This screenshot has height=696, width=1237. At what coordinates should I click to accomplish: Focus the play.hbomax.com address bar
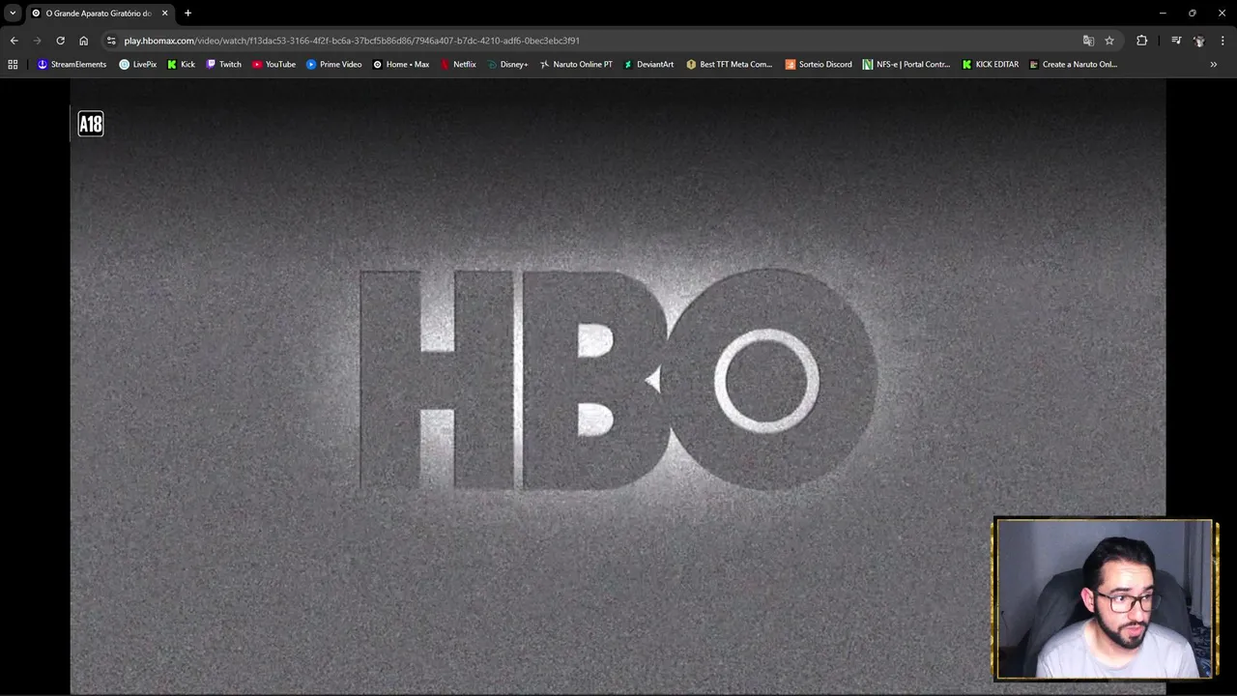tap(599, 41)
